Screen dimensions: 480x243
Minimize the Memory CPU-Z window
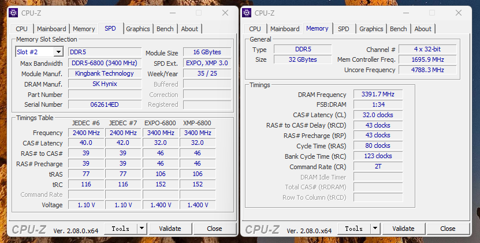pyautogui.click(x=406, y=13)
